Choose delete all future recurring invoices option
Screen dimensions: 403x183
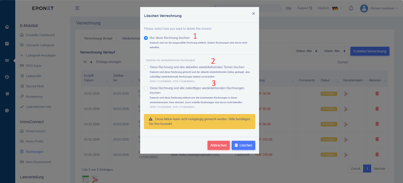click(x=146, y=88)
